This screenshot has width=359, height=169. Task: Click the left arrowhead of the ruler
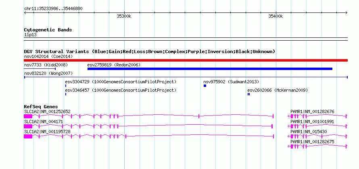pos(25,12)
